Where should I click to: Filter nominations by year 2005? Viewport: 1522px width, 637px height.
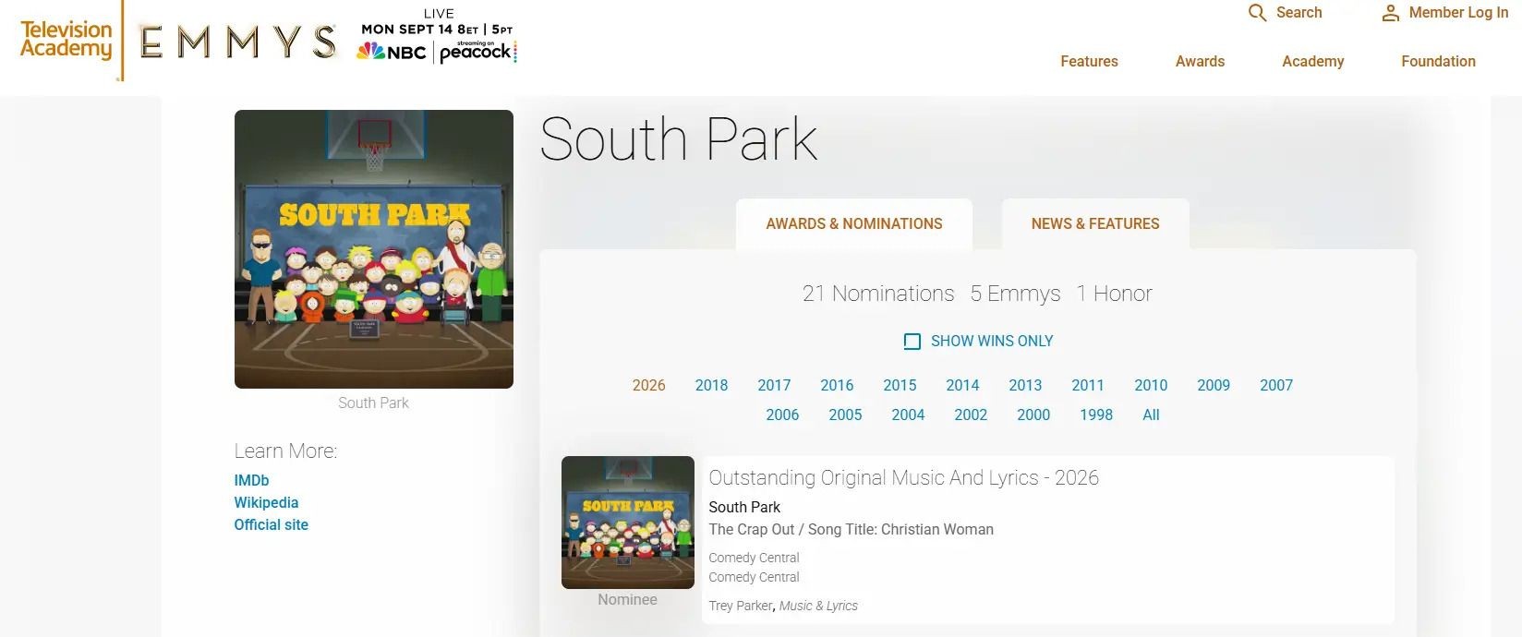[845, 415]
